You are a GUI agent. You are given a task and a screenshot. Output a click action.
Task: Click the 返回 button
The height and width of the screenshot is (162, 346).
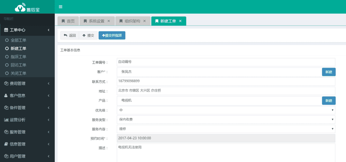click(70, 36)
